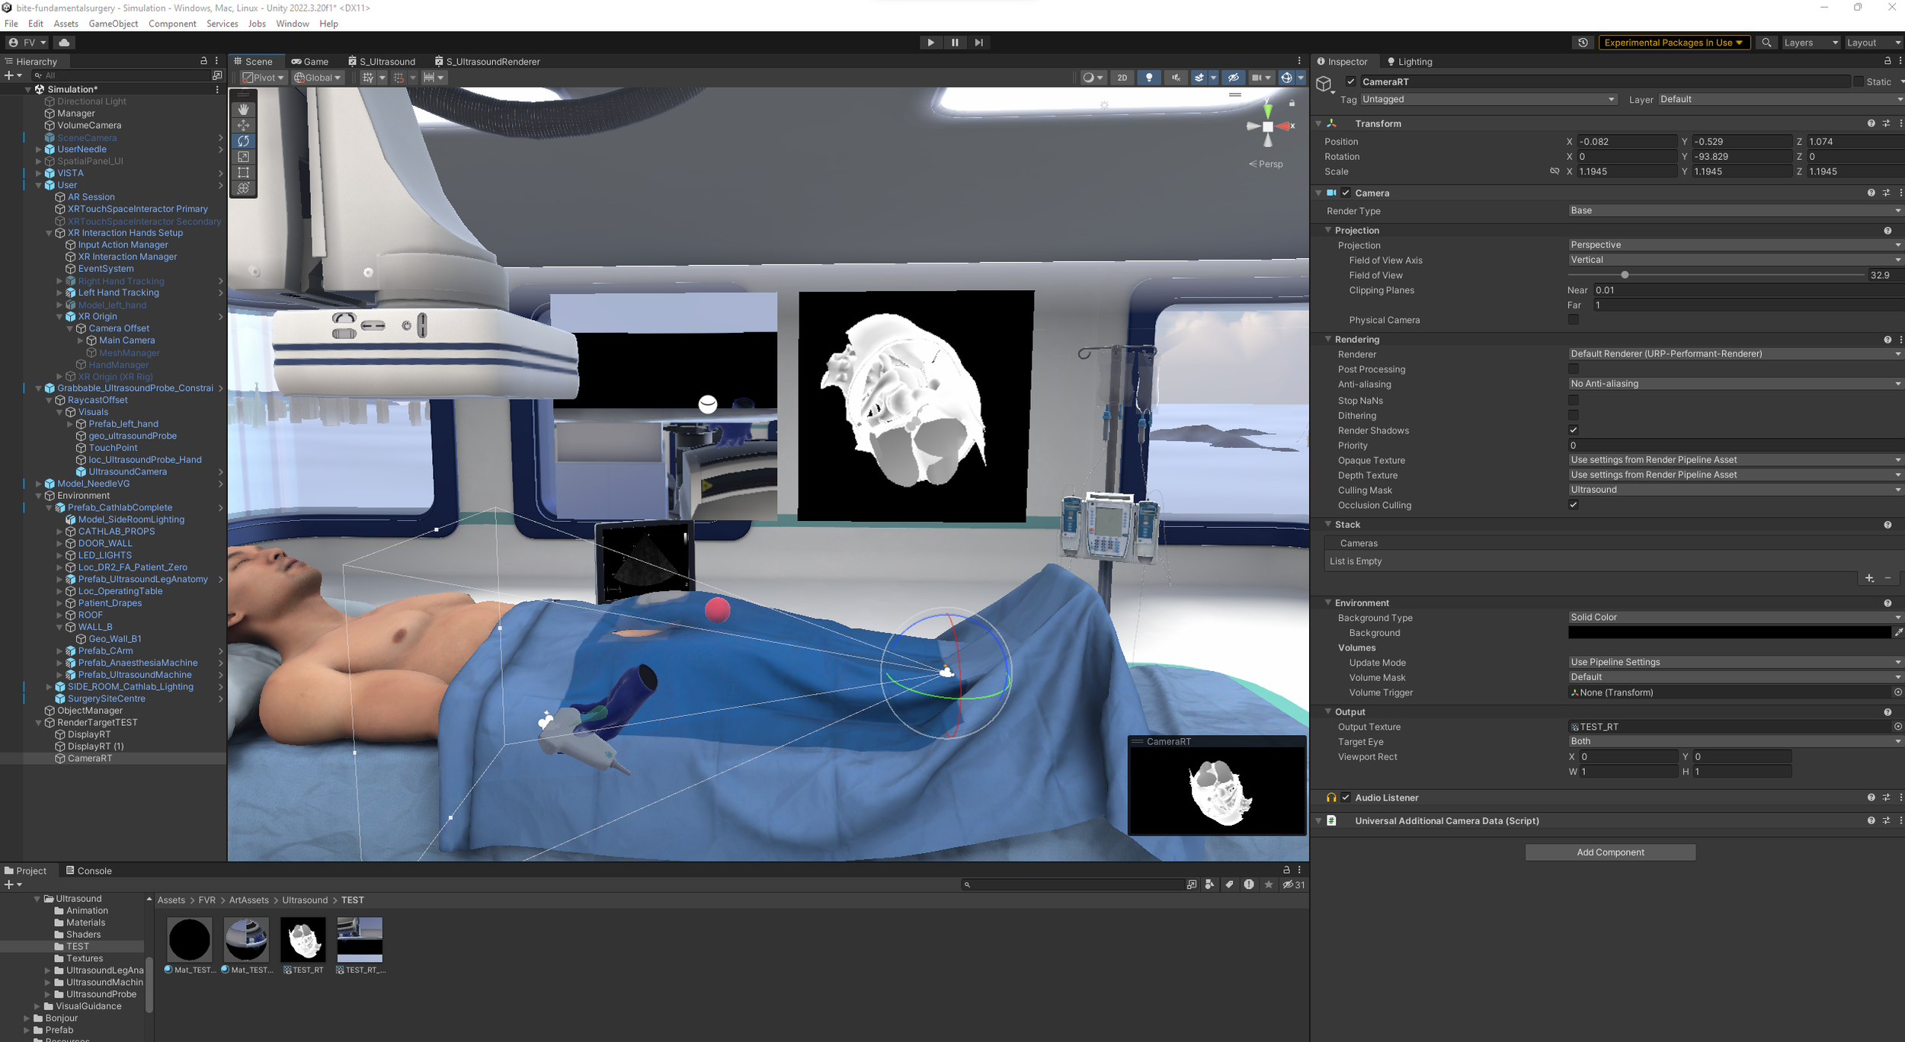The width and height of the screenshot is (1905, 1042).
Task: Toggle 2D scene view mode
Action: click(x=1122, y=78)
